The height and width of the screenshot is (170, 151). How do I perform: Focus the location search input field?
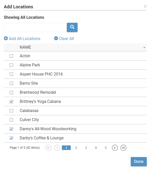(x=35, y=27)
